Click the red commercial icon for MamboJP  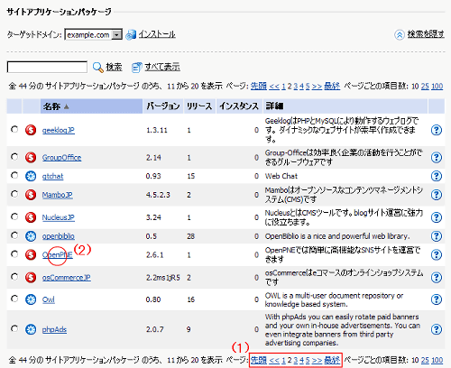click(x=31, y=195)
